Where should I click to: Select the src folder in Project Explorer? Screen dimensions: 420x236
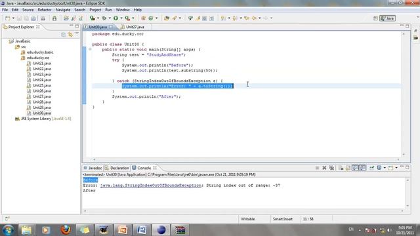pos(24,47)
